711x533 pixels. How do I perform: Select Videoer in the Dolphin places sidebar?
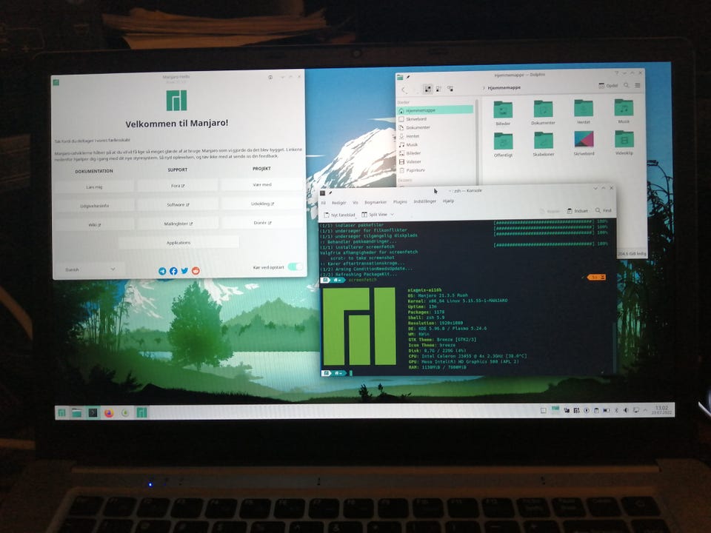tap(435, 161)
